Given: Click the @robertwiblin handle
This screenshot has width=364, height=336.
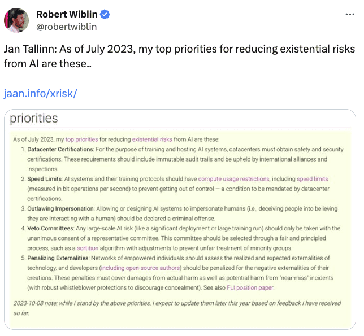Looking at the screenshot, I should (x=66, y=27).
